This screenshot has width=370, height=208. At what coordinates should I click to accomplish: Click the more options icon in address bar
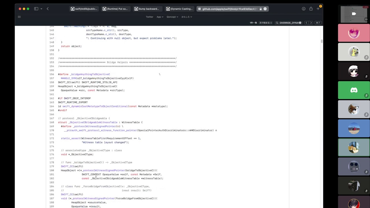point(265,9)
